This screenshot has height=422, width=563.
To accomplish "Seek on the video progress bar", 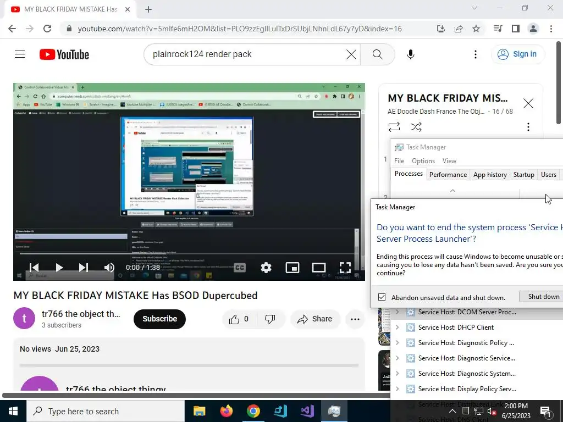I will pyautogui.click(x=189, y=253).
